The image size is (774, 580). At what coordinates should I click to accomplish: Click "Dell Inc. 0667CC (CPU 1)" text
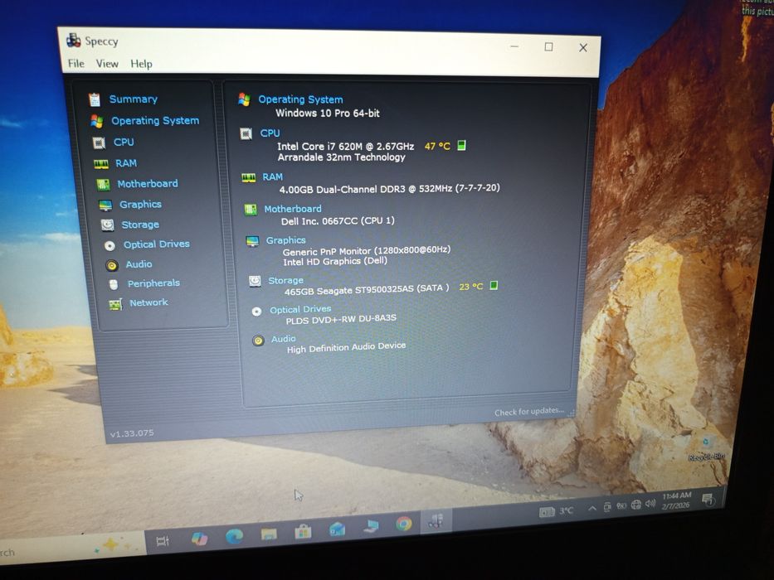tap(338, 221)
